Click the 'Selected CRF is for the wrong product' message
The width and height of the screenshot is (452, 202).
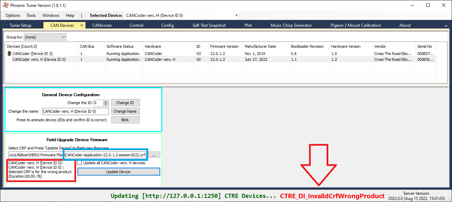coord(40,171)
